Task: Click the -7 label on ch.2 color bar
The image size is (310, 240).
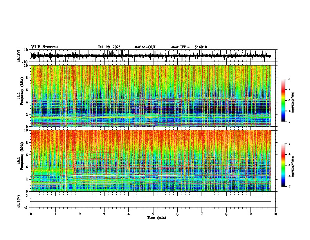Action: tap(288, 186)
